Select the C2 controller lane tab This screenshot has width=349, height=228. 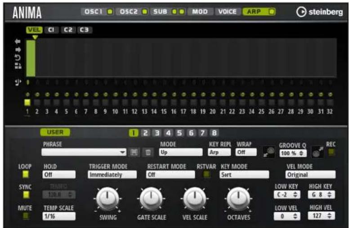pos(68,30)
